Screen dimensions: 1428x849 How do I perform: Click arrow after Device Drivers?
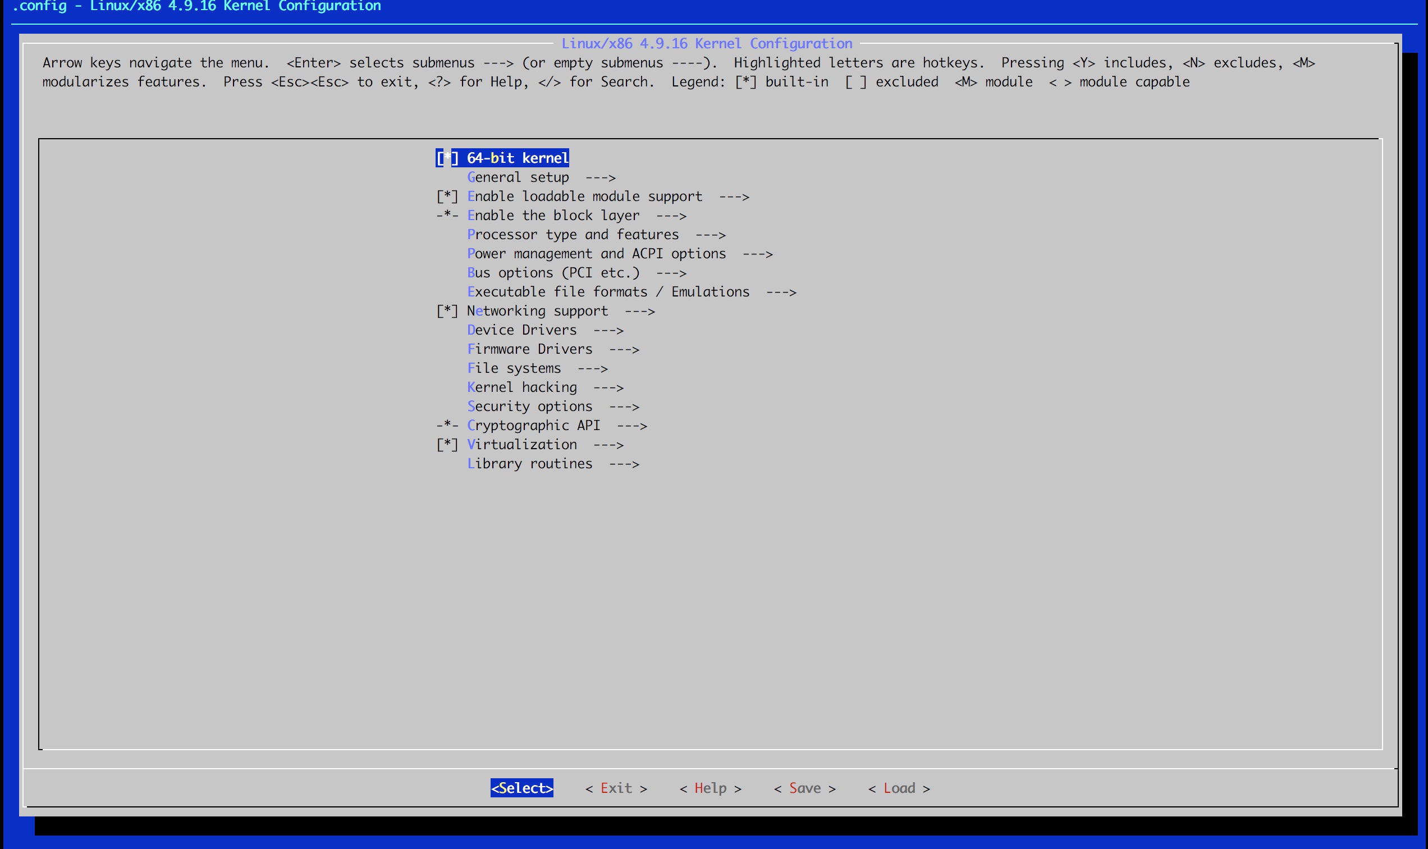[x=608, y=331]
